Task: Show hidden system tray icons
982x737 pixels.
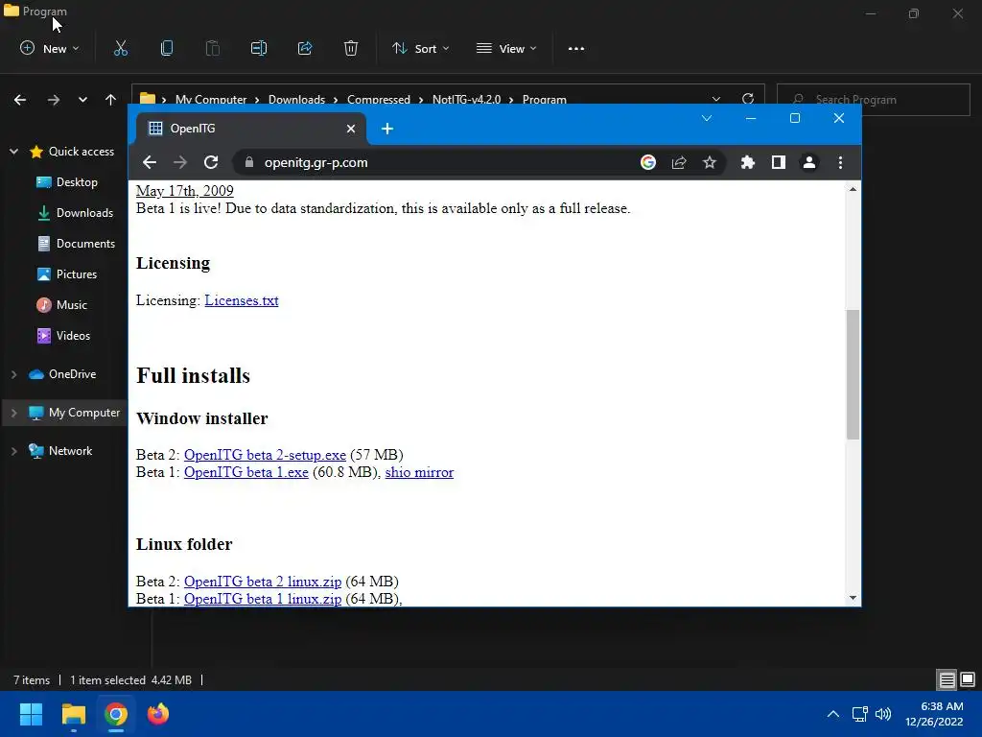Action: [x=833, y=714]
